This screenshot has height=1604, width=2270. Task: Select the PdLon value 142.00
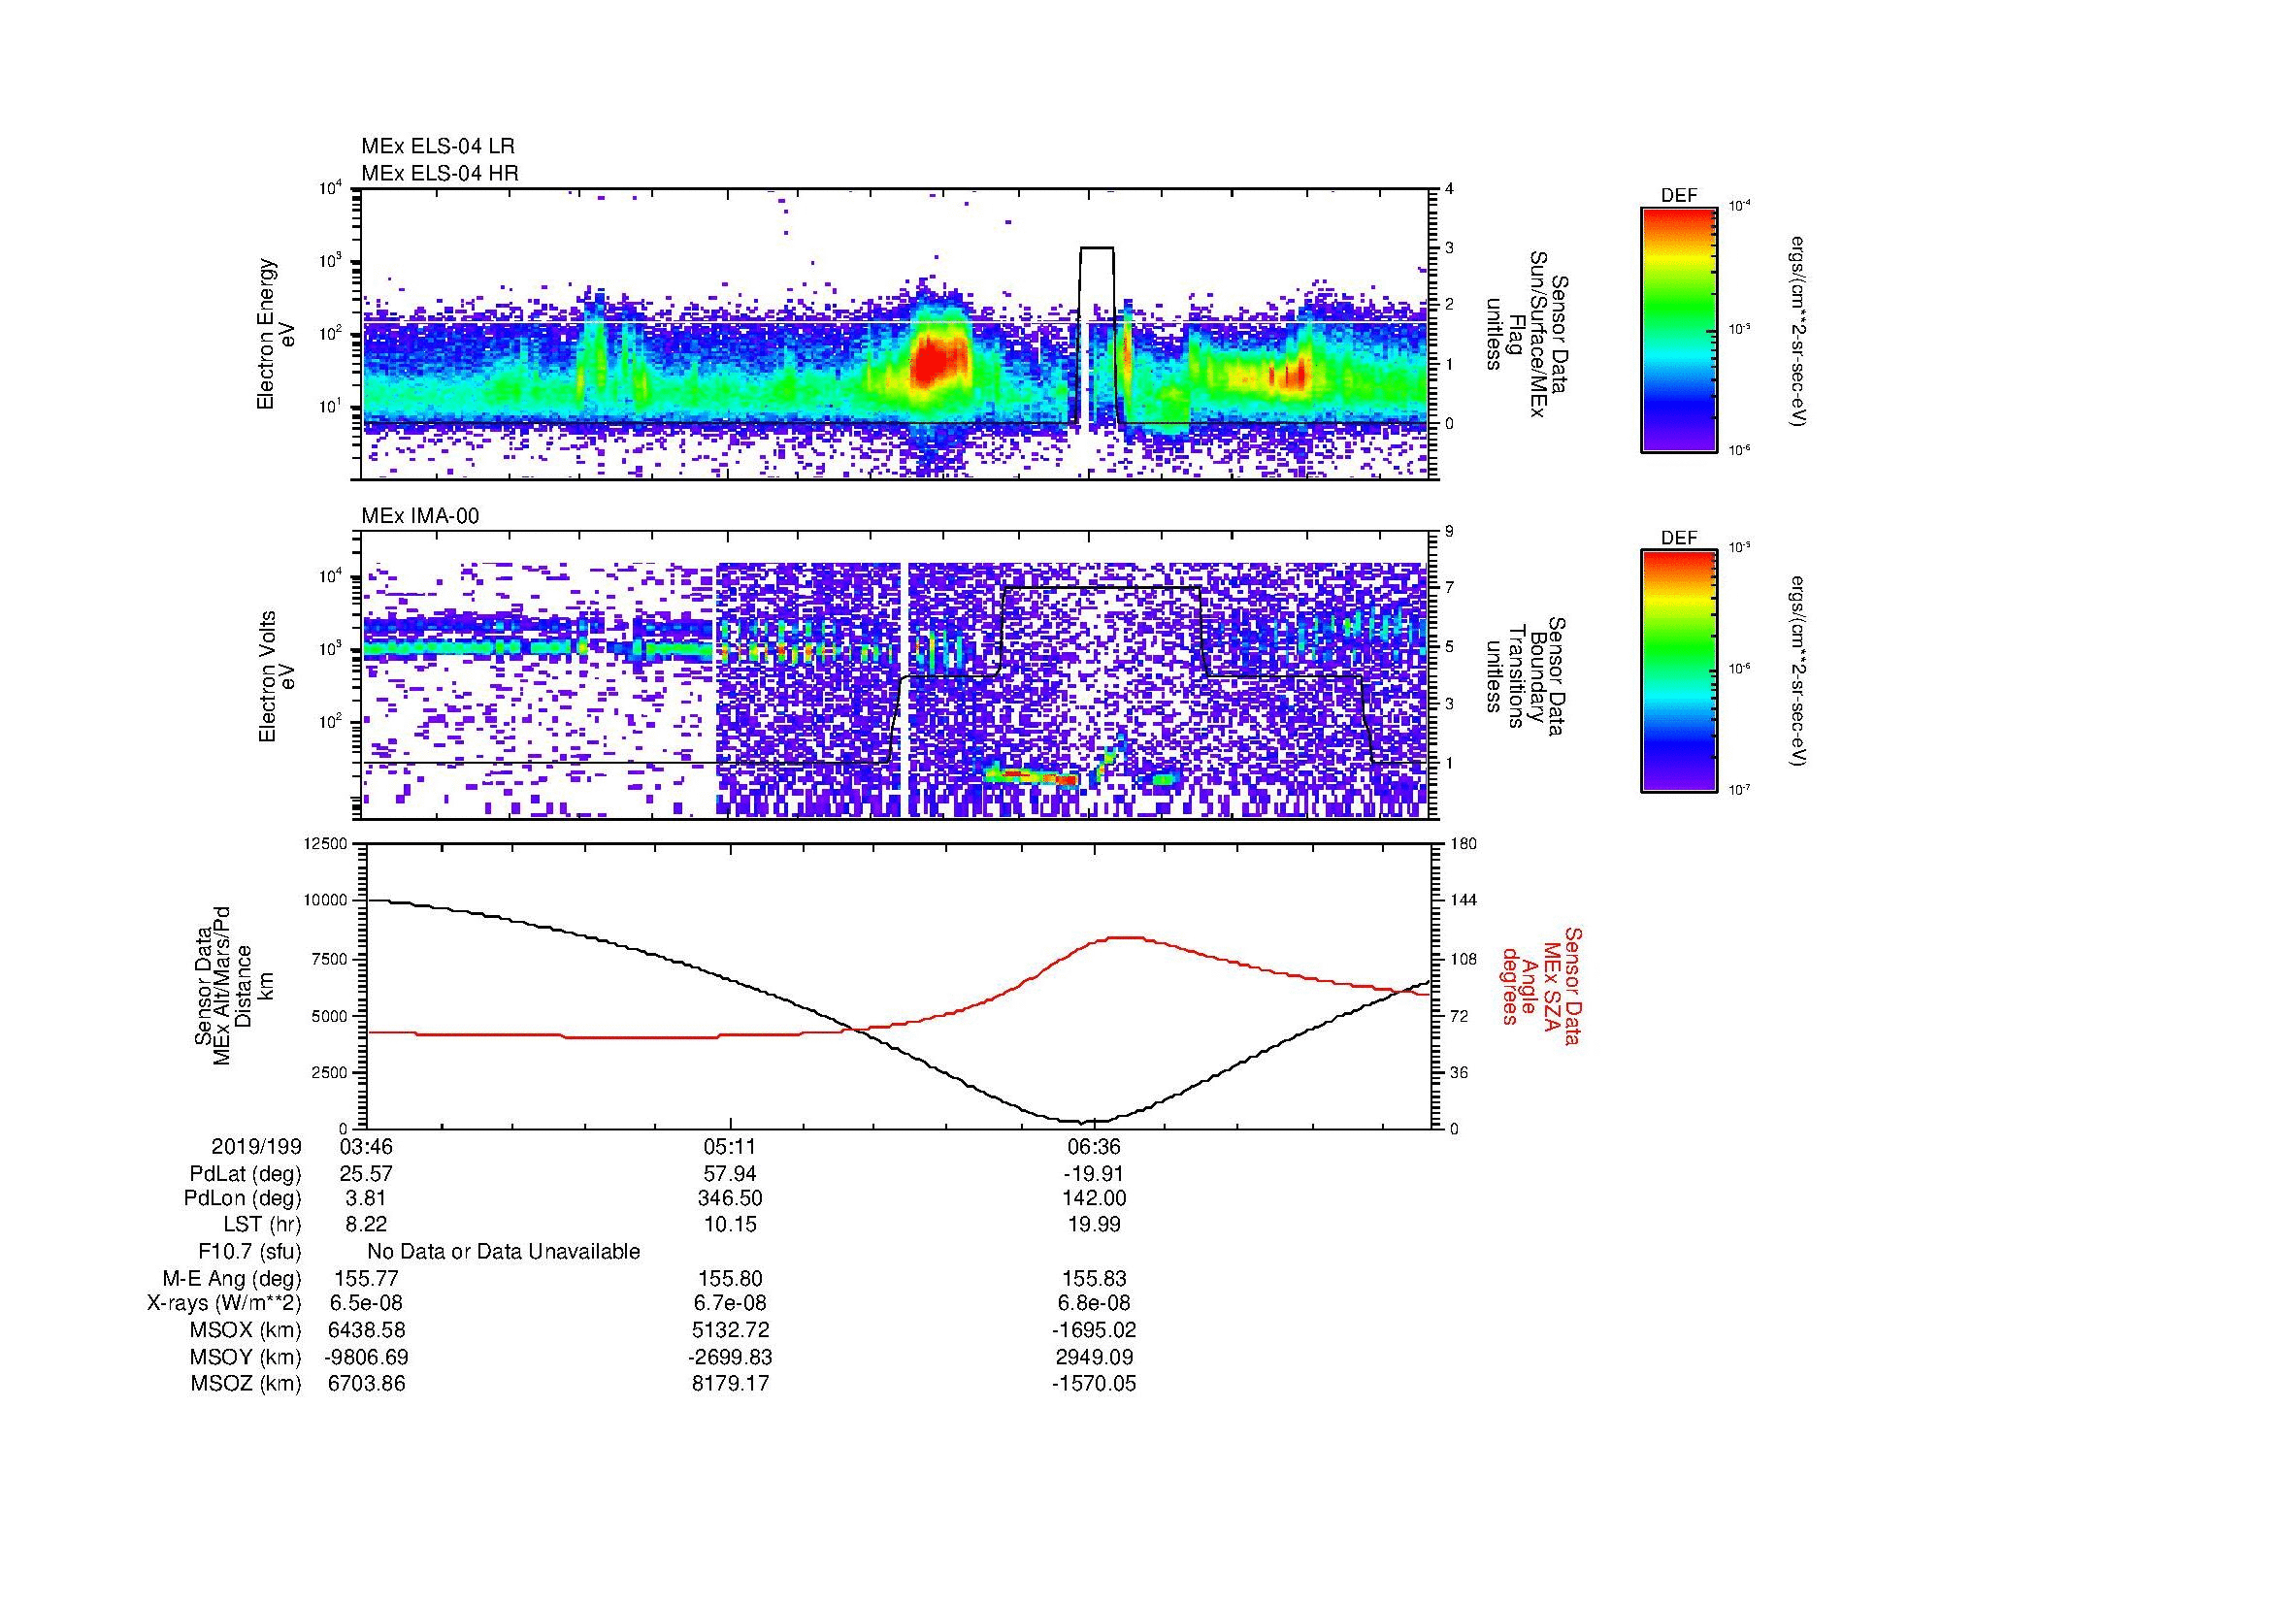click(x=1094, y=1198)
